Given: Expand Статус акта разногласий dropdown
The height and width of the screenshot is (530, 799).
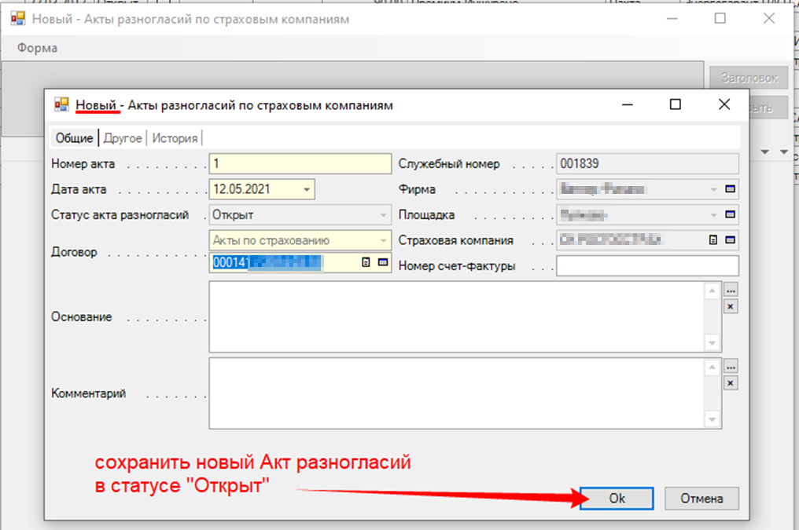Looking at the screenshot, I should [383, 214].
